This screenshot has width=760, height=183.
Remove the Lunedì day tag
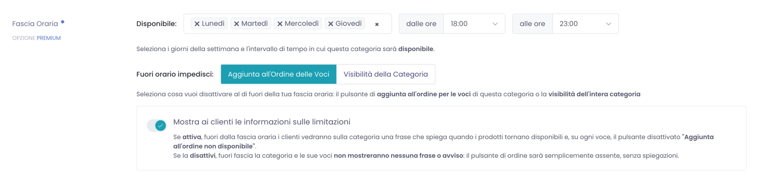(197, 24)
